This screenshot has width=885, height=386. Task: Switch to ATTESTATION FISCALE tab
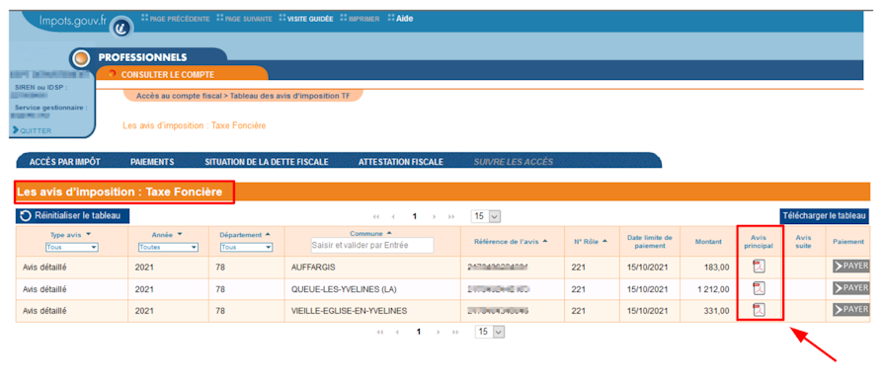coord(401,162)
